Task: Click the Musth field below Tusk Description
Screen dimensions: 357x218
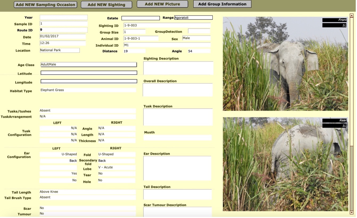Action: (x=178, y=137)
